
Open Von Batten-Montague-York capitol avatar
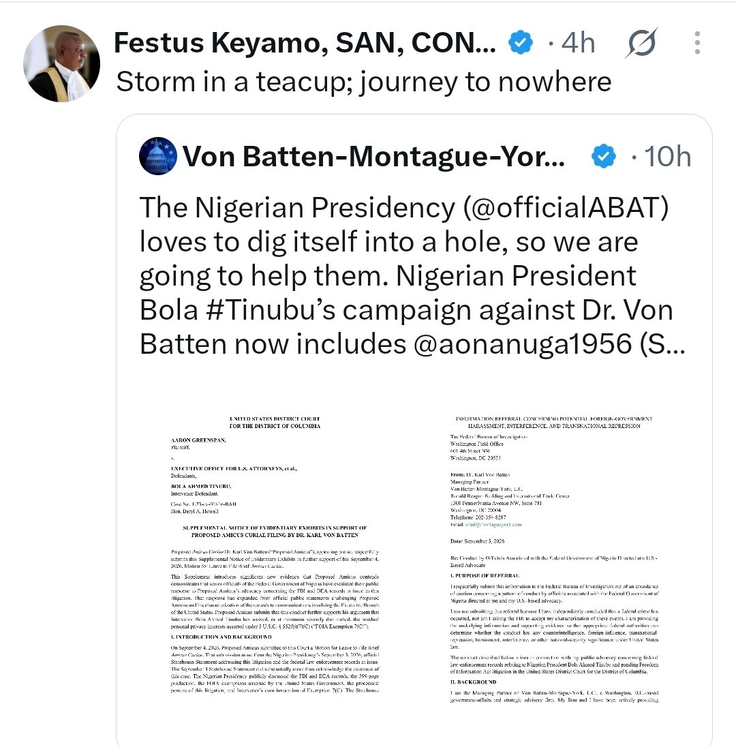(158, 156)
